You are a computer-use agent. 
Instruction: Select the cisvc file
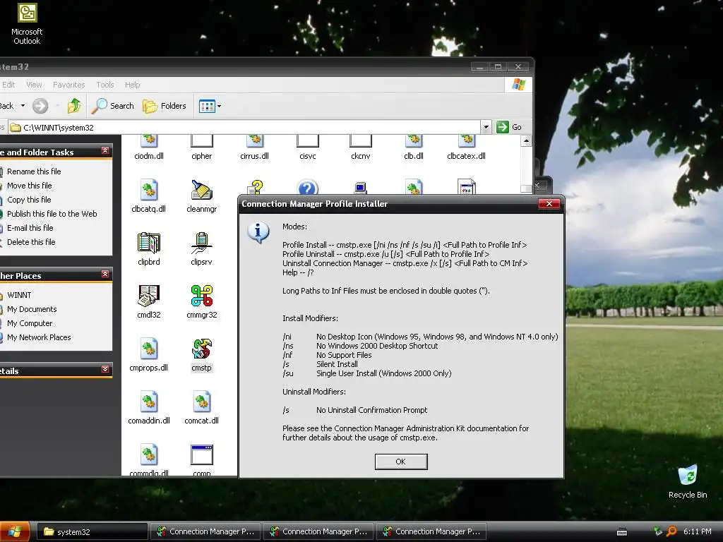(x=308, y=148)
